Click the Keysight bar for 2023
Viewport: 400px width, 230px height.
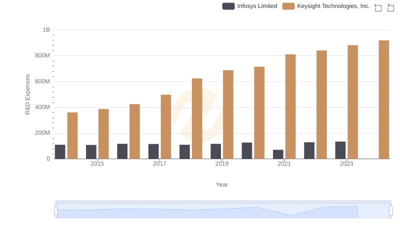tap(352, 102)
